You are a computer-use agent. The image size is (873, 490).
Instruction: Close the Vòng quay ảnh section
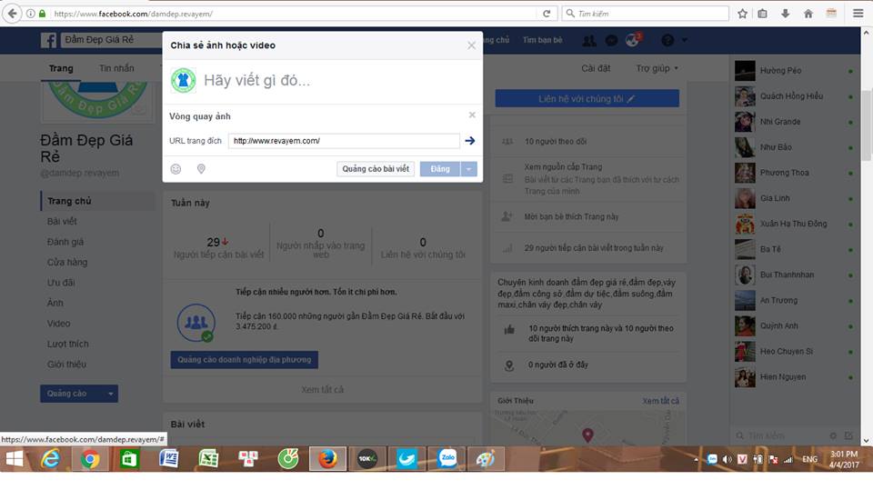coord(472,115)
